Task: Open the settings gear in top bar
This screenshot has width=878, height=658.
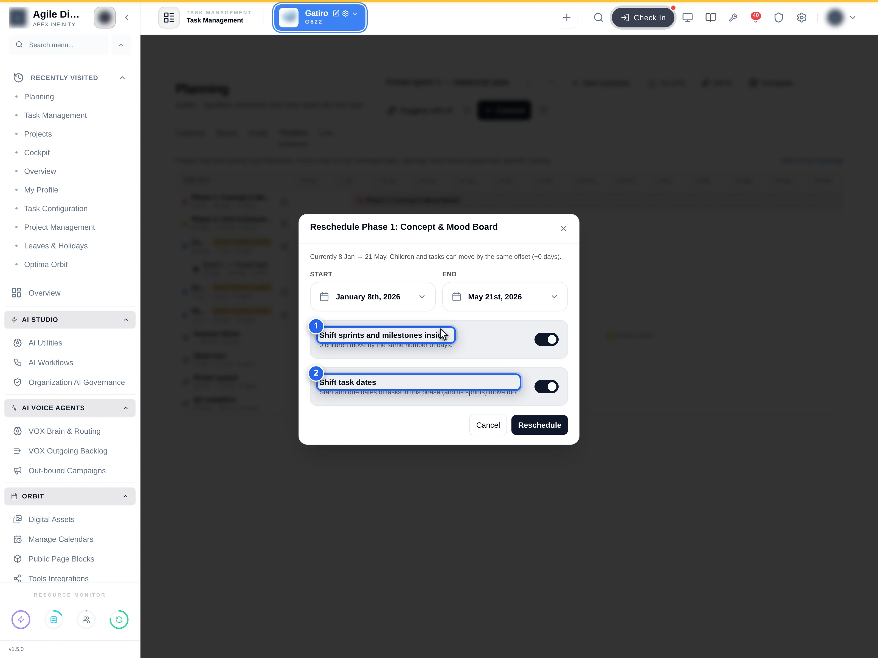Action: [x=801, y=18]
